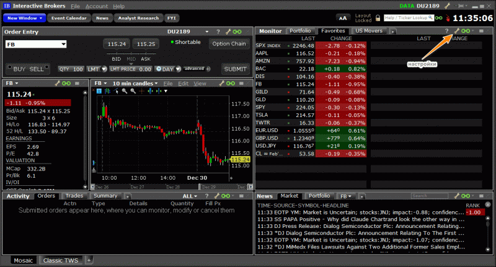496x267 pixels.
Task: Open FB quote panel wrench settings
Action: pyautogui.click(x=57, y=83)
